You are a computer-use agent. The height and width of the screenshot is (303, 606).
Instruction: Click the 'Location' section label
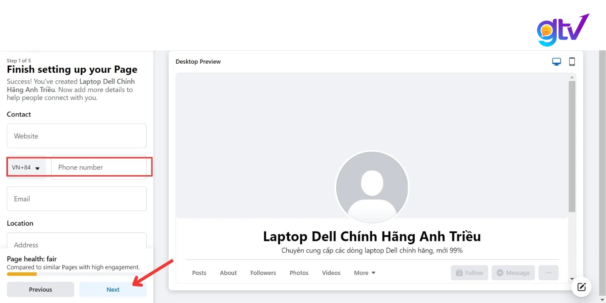coord(20,223)
